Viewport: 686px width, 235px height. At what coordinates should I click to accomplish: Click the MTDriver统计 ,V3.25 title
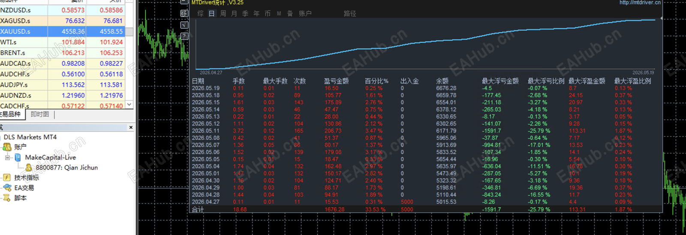tap(217, 3)
